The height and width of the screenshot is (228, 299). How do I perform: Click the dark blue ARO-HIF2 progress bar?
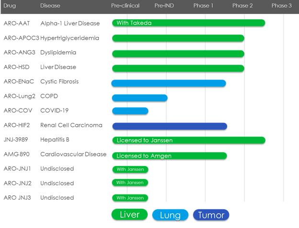click(x=169, y=126)
